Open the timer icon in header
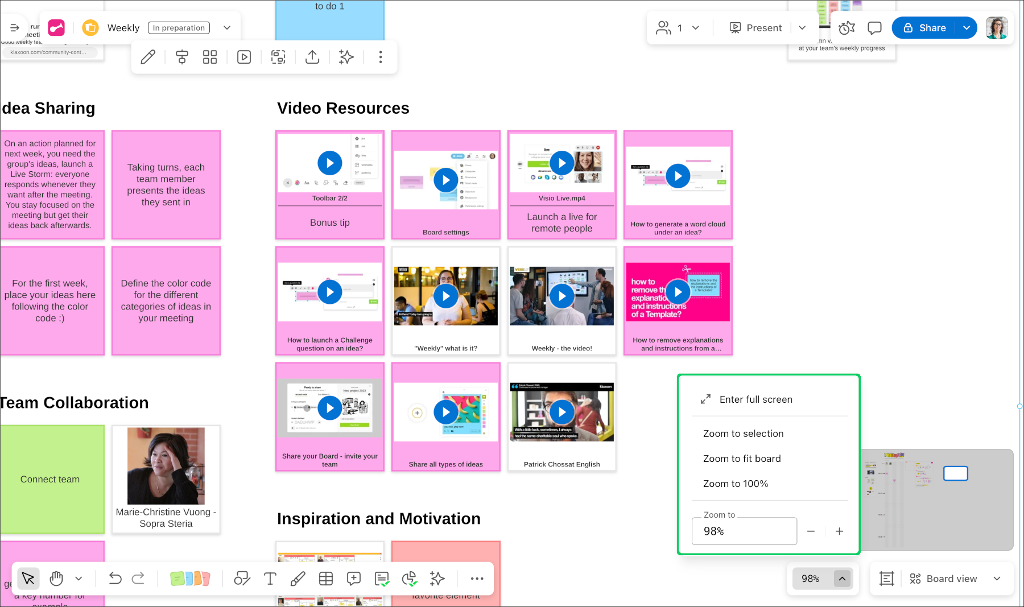Image resolution: width=1024 pixels, height=607 pixels. click(847, 28)
